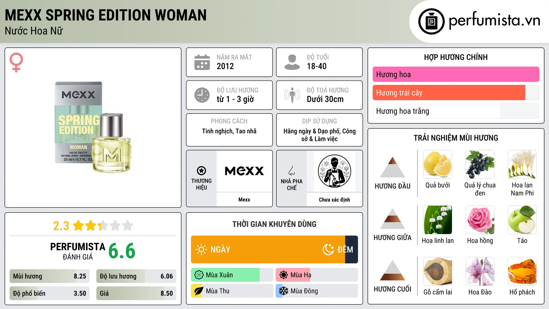Screen dimensions: 549x309
Task: Select the Quả bưởi note image
Action: (x=438, y=164)
